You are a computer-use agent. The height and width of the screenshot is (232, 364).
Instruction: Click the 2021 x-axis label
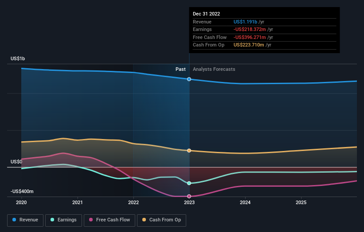click(x=77, y=203)
